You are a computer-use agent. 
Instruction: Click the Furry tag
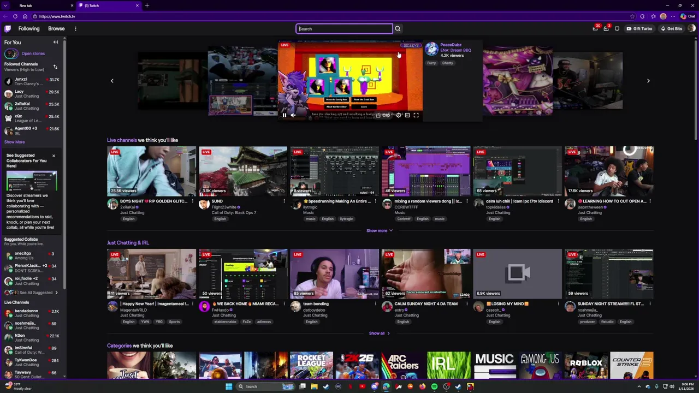pyautogui.click(x=431, y=63)
